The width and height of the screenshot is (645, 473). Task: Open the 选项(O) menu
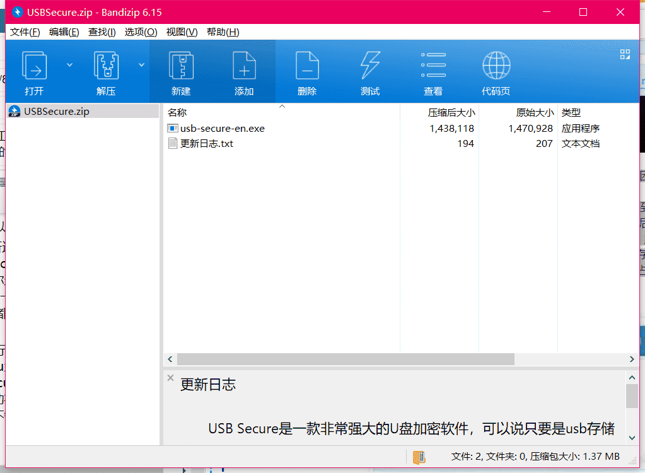tap(141, 32)
